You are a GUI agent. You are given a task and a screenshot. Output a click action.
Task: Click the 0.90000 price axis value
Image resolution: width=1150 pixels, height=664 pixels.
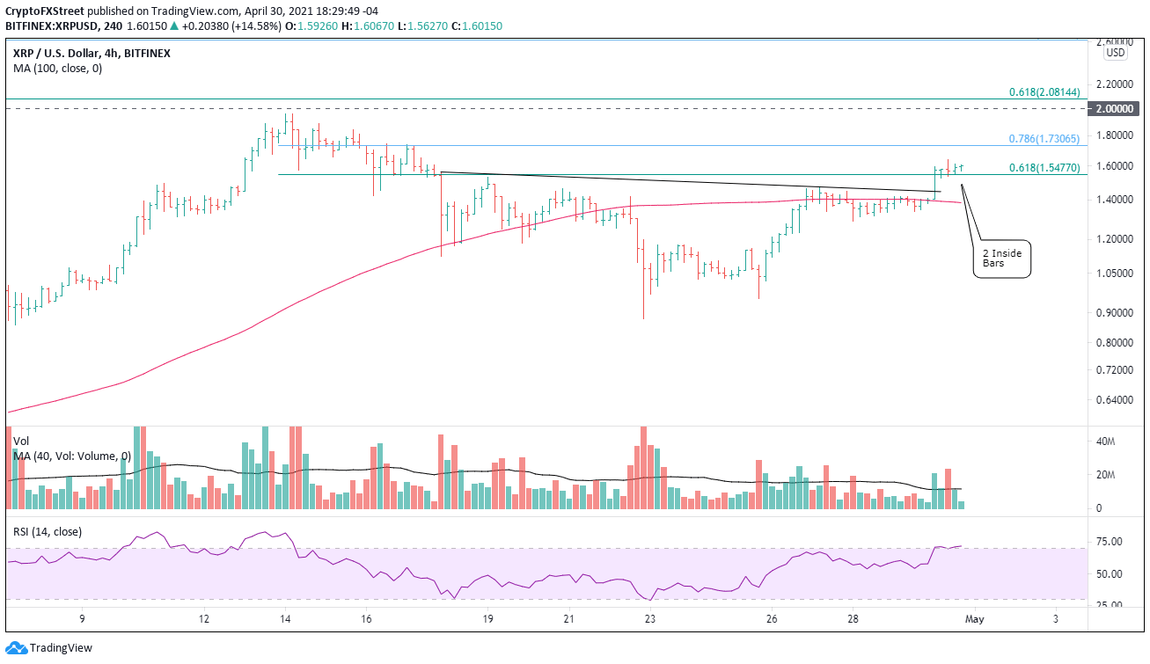click(1116, 312)
